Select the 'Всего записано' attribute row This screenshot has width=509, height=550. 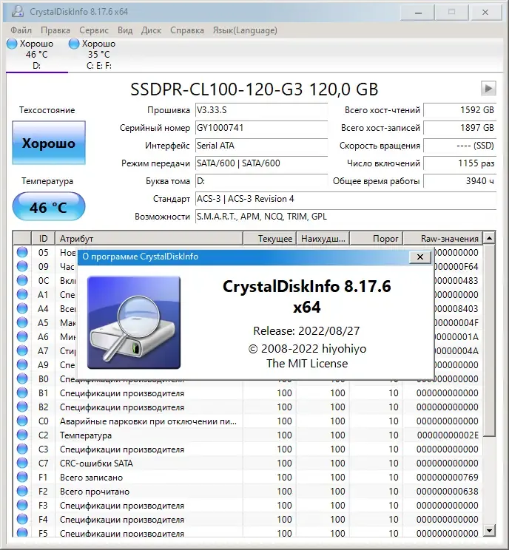[x=248, y=477]
